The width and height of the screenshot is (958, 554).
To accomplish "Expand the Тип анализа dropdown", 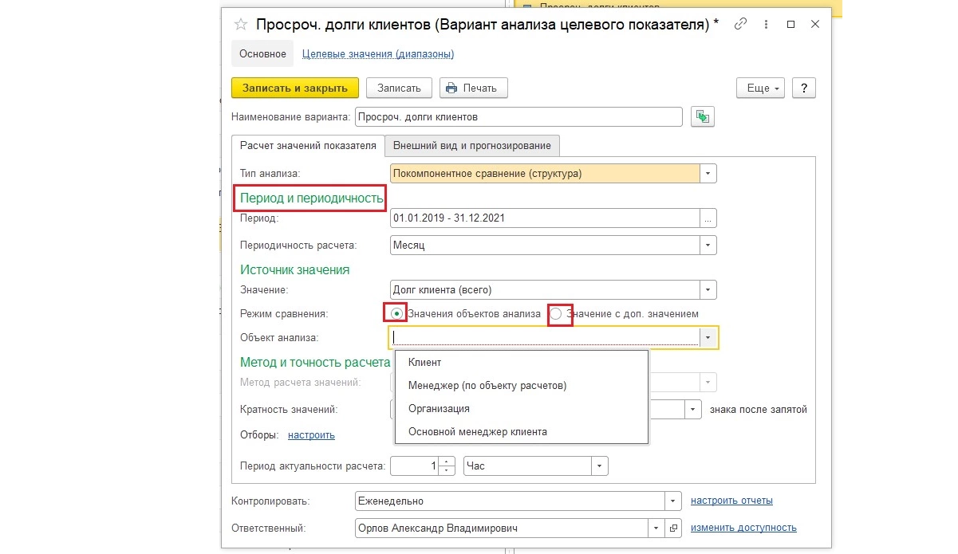I will (708, 173).
